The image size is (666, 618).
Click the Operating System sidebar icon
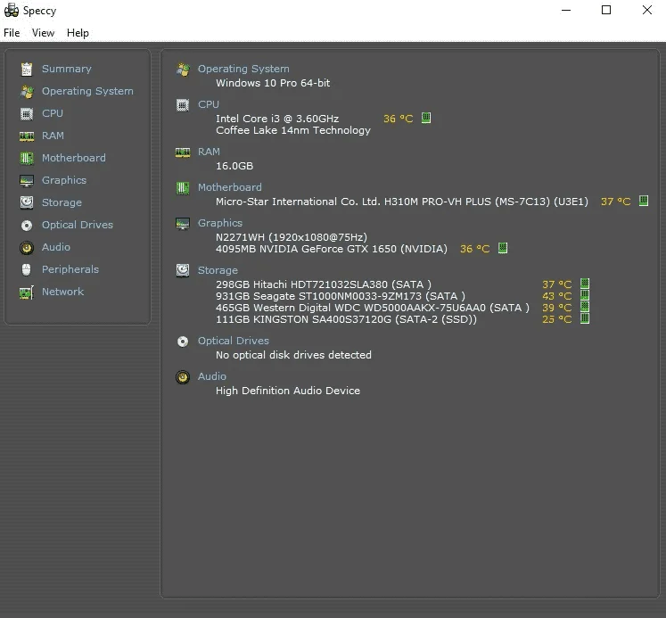pos(27,91)
